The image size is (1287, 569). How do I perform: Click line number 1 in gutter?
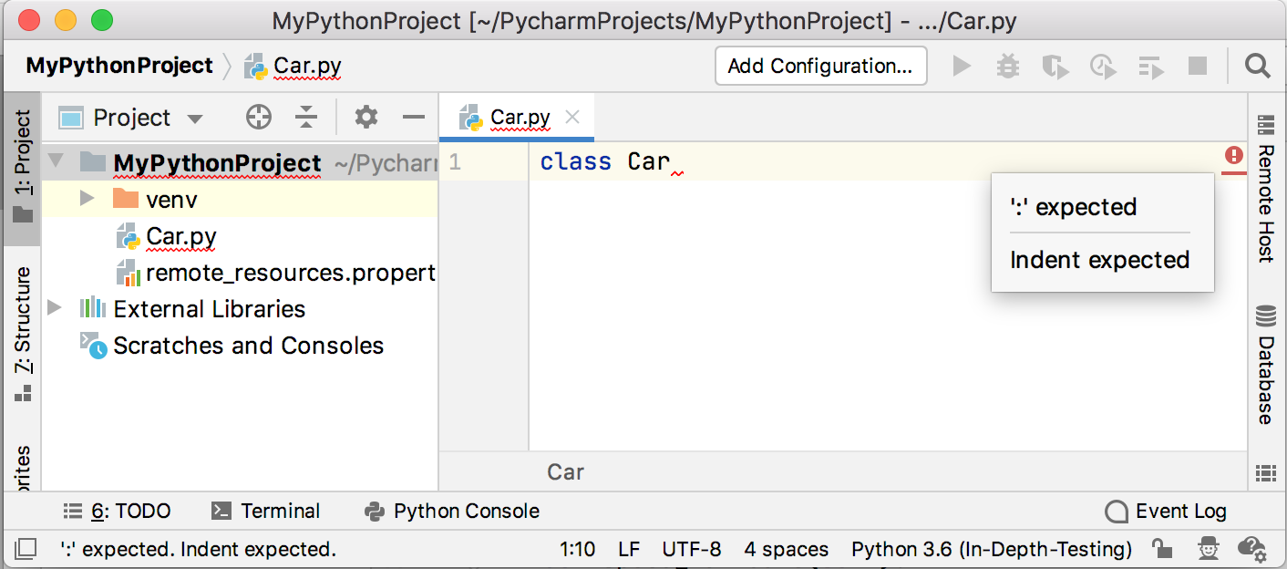455,161
